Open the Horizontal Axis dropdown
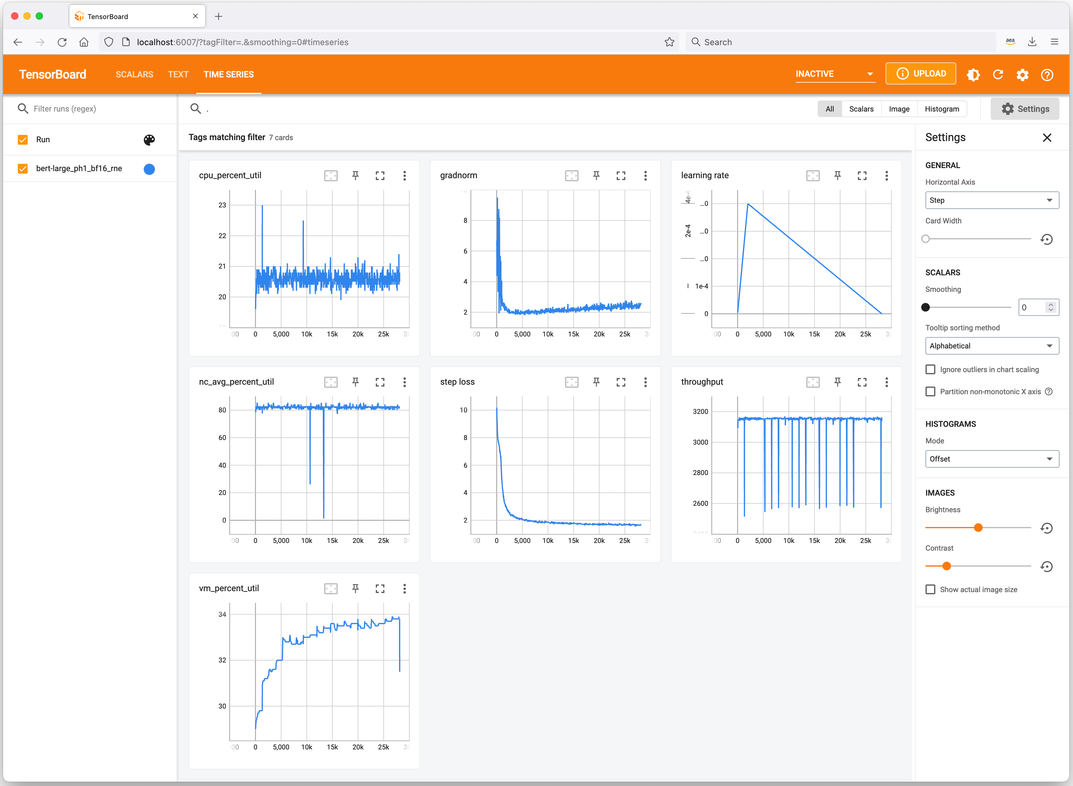The height and width of the screenshot is (786, 1073). tap(992, 200)
